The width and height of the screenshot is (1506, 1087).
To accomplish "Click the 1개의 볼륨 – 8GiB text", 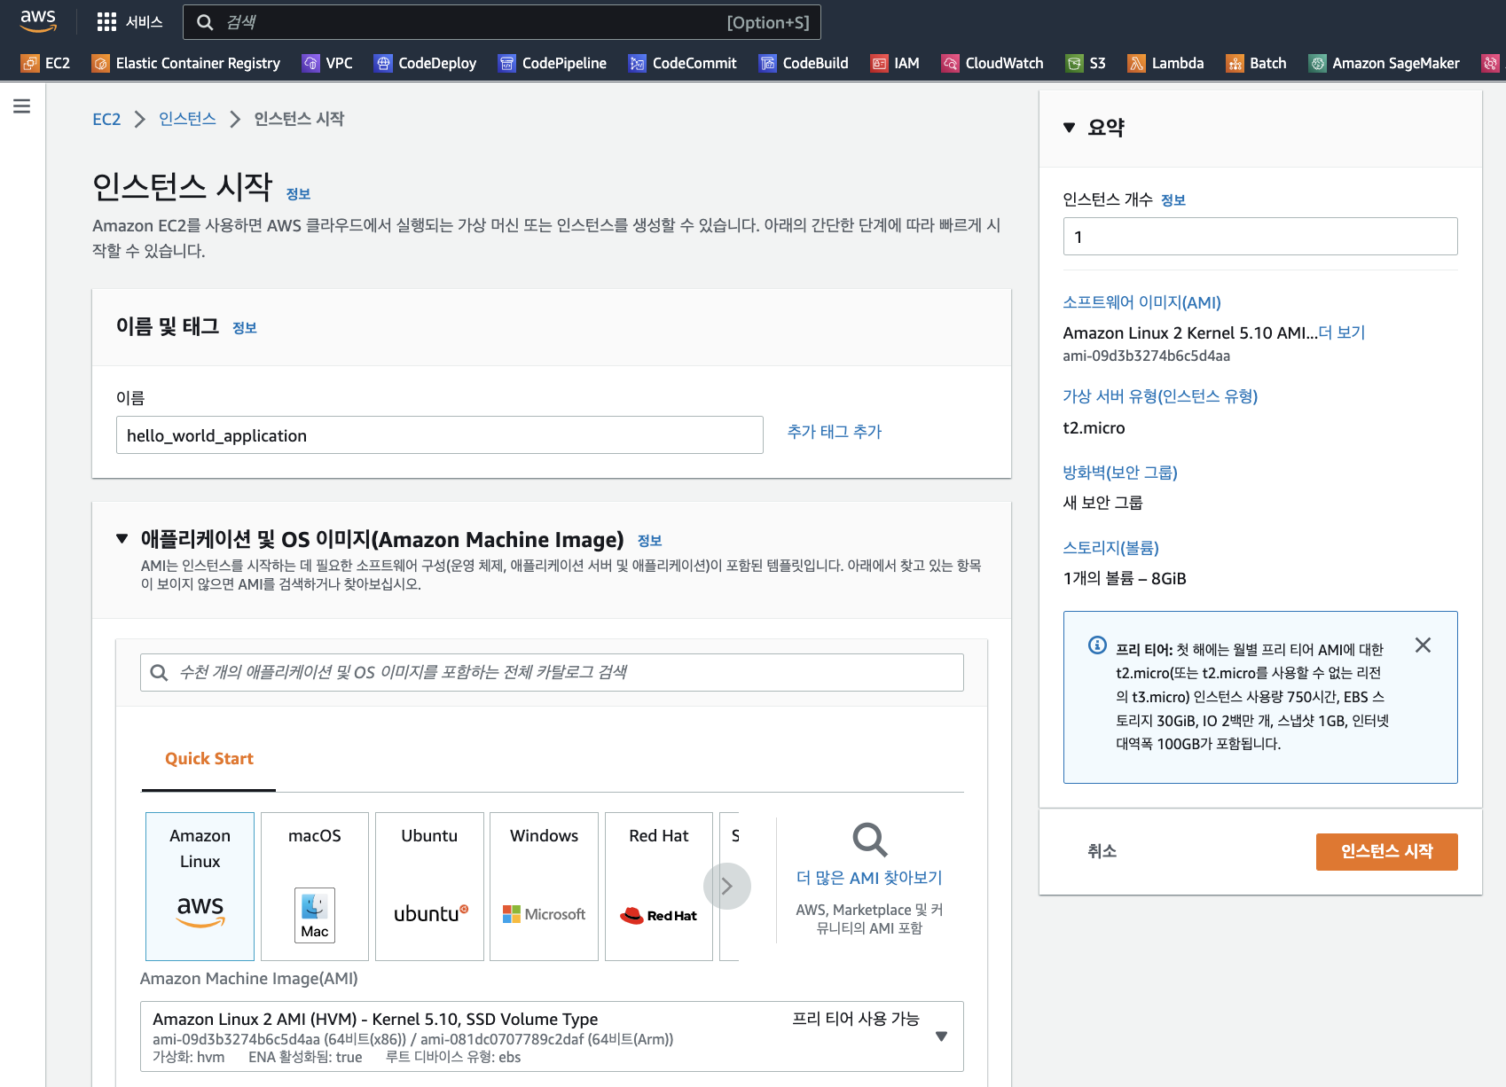I will [x=1125, y=579].
